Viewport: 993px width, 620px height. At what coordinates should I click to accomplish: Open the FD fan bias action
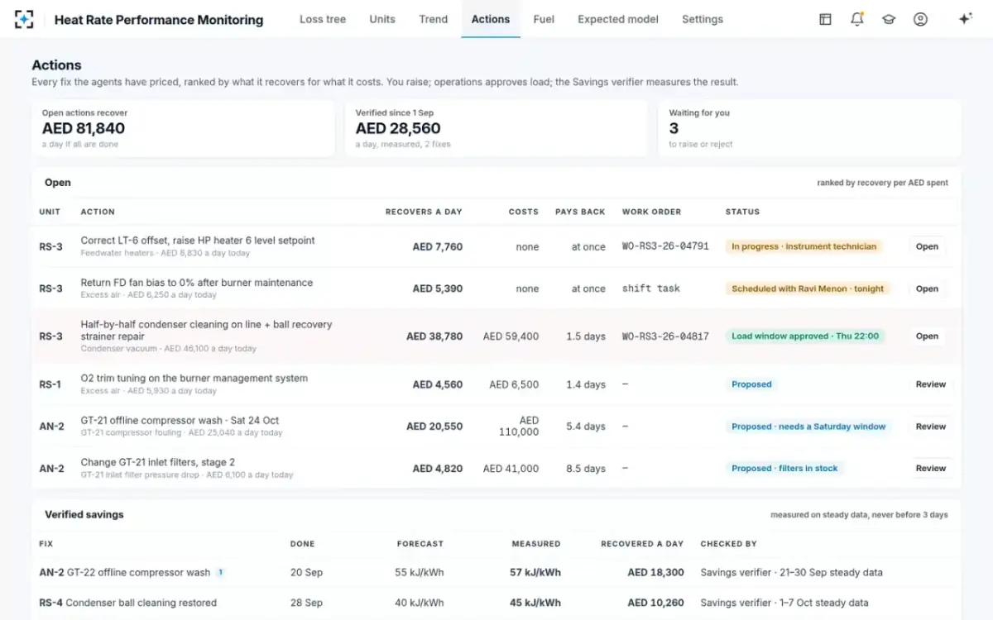tap(927, 289)
